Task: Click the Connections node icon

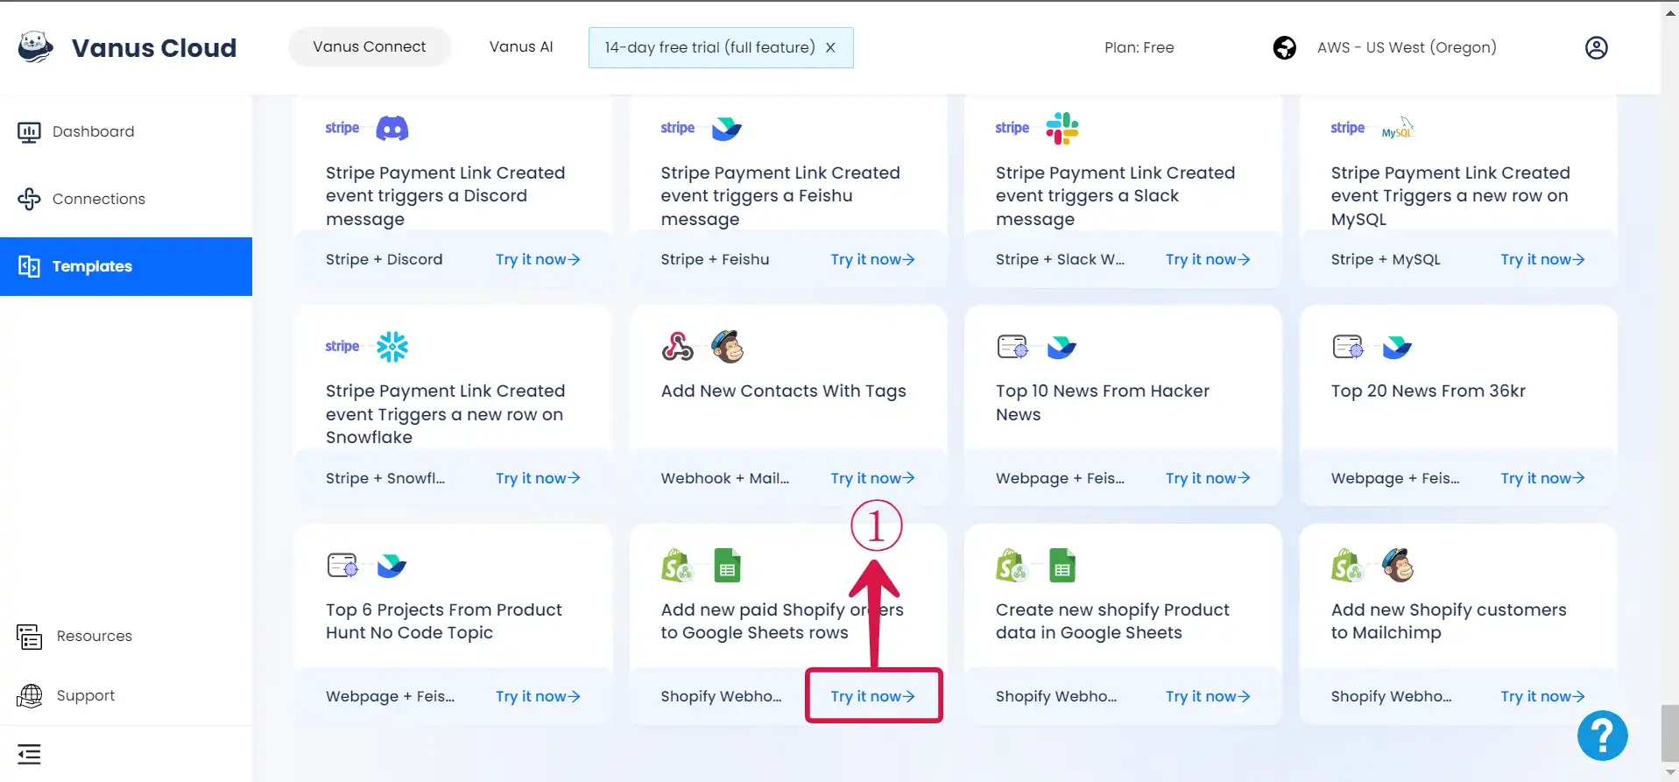Action: tap(29, 199)
